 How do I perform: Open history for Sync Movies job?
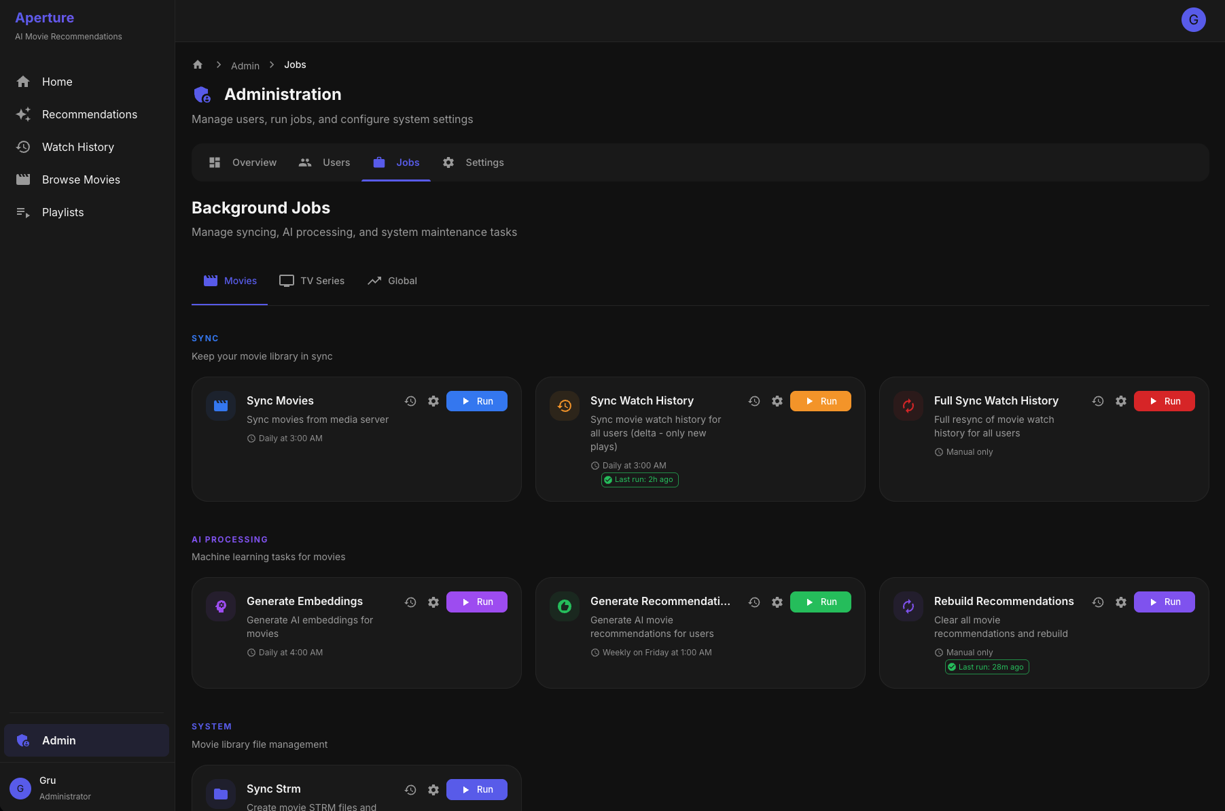coord(410,401)
